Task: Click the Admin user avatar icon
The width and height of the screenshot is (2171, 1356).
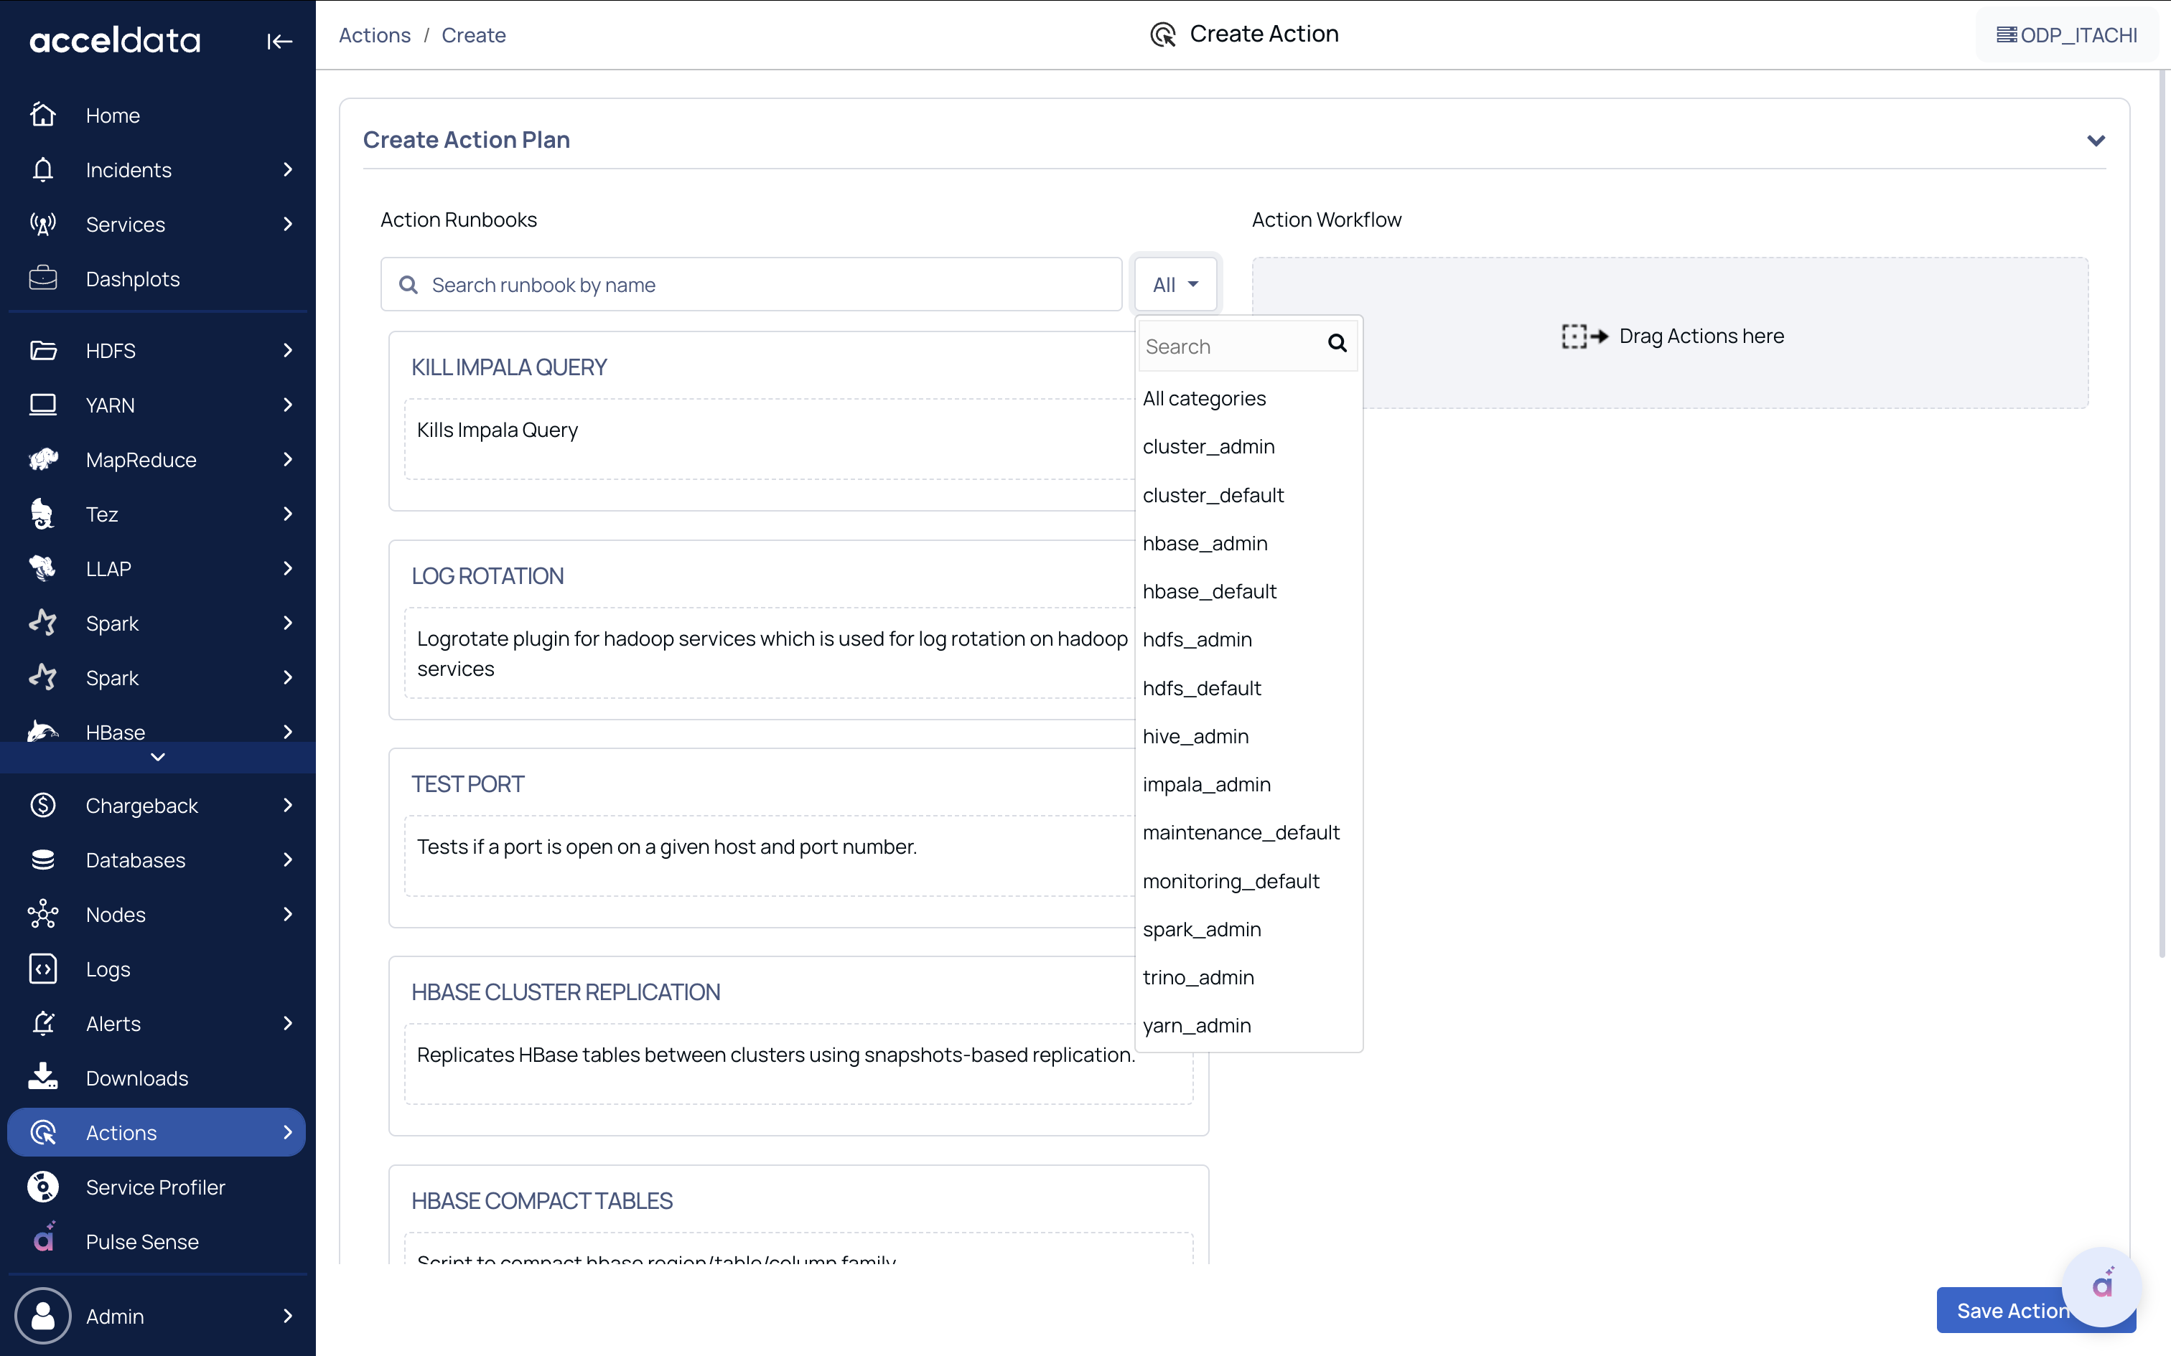Action: tap(43, 1317)
